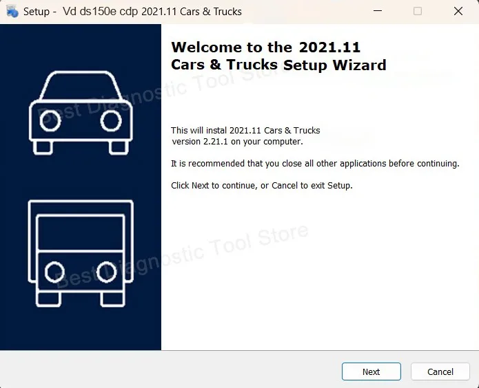479x388 pixels.
Task: Click the disabled maximize window button
Action: pos(418,11)
